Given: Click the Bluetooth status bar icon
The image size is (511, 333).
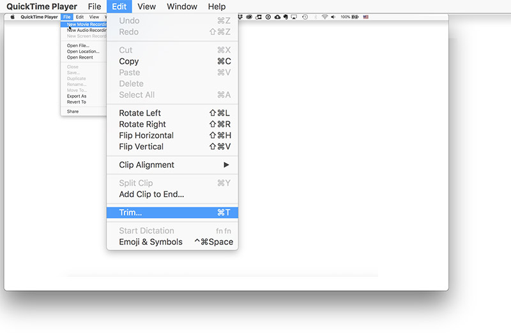Looking at the screenshot, I should pyautogui.click(x=315, y=17).
